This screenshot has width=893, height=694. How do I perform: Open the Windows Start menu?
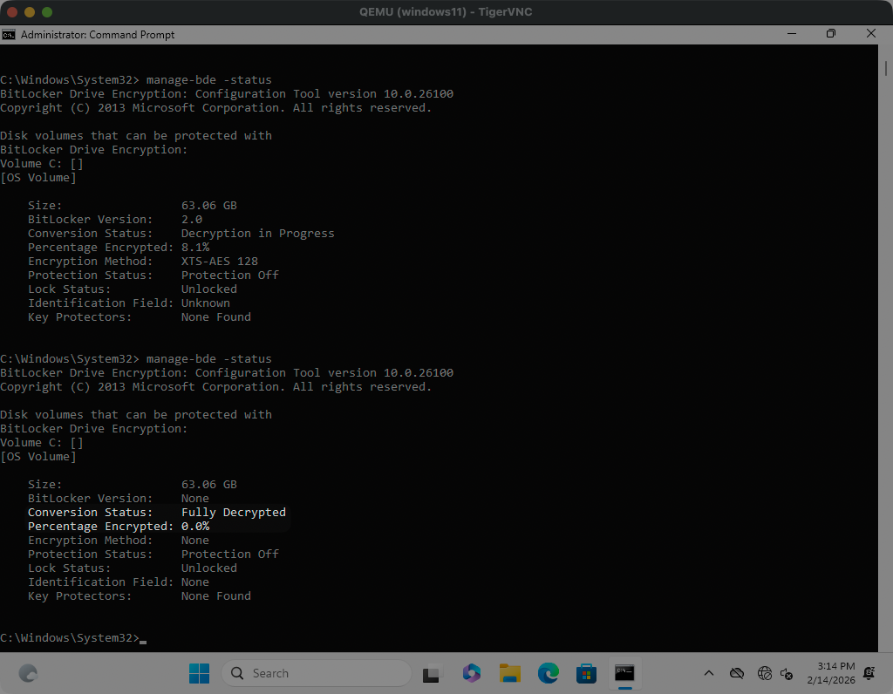(x=199, y=673)
